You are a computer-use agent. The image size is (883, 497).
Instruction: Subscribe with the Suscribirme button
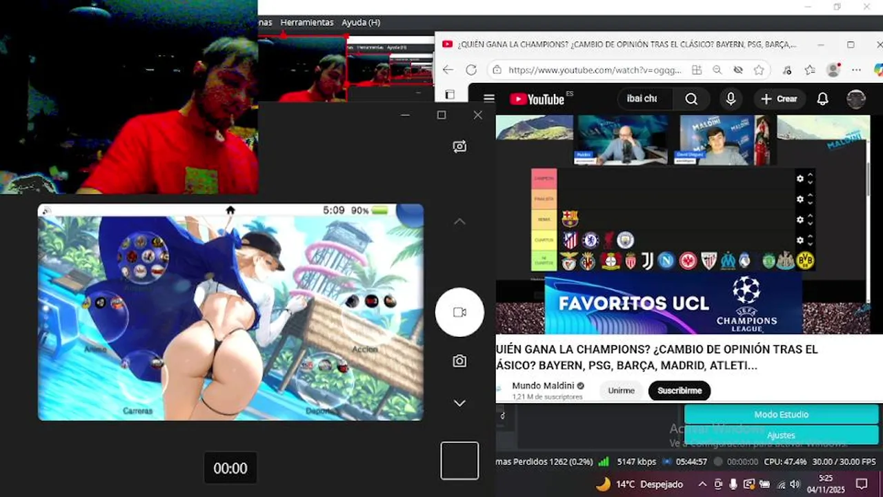pyautogui.click(x=679, y=391)
